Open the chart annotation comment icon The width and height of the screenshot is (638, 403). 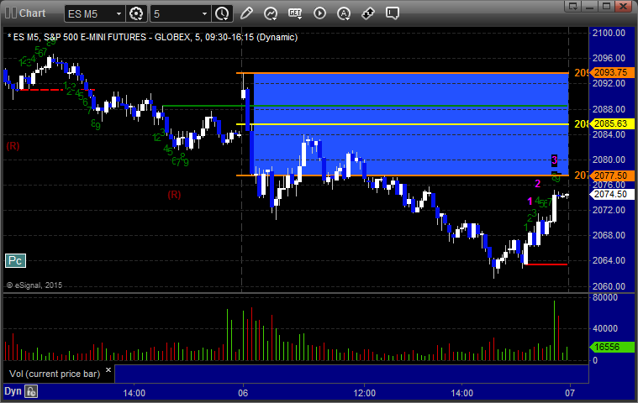click(393, 13)
